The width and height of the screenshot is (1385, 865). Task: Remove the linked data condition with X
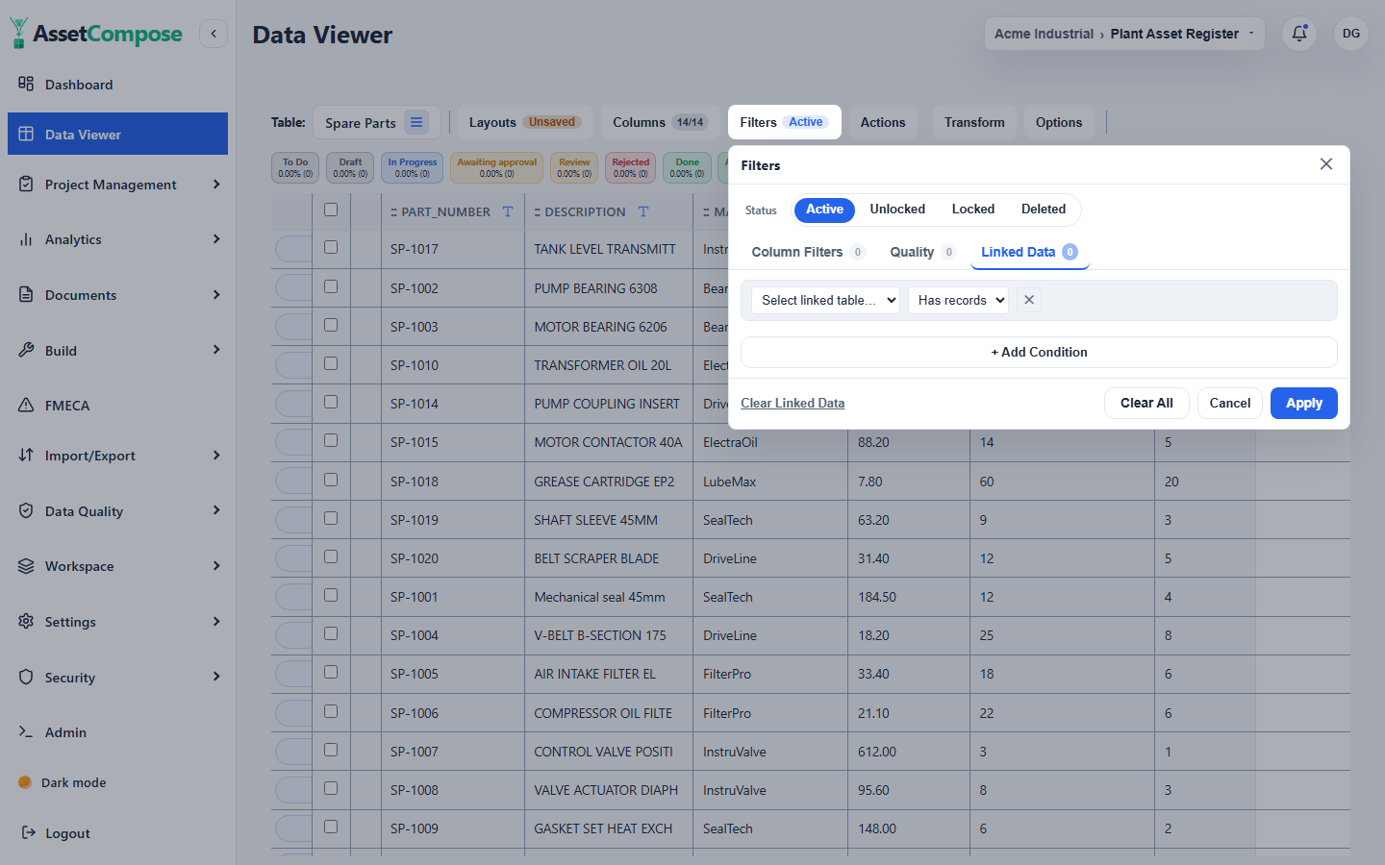pyautogui.click(x=1029, y=300)
